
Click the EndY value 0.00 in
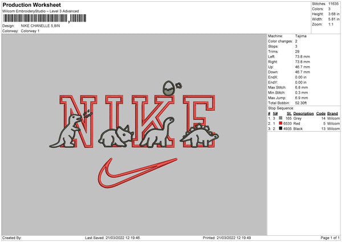(300, 82)
